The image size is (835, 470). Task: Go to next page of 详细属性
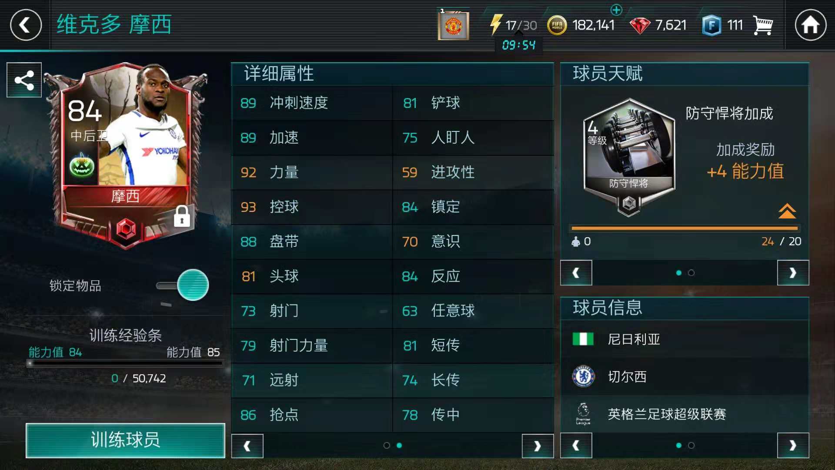tap(538, 446)
